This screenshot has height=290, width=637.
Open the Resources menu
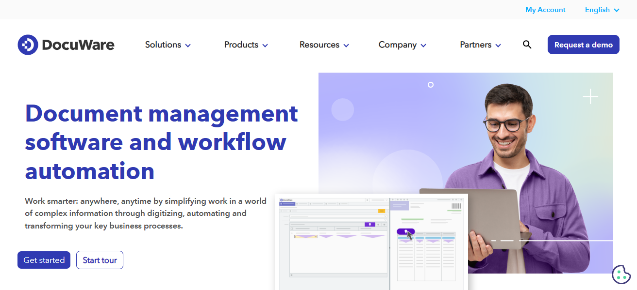[x=324, y=45]
